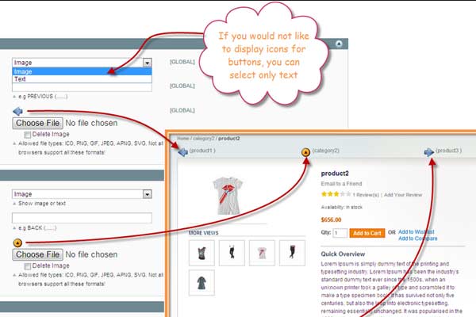Click the blue right arrow beside (product3)
This screenshot has width=476, height=317.
click(429, 151)
